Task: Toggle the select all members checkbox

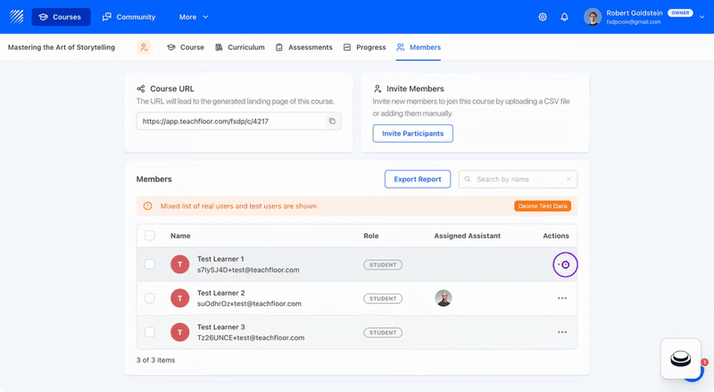Action: pos(150,236)
